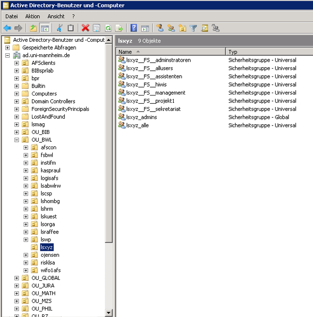Screen dimensions: 313x317
Task: Click the lsxyz OU folder icon in tree
Action: (34, 247)
